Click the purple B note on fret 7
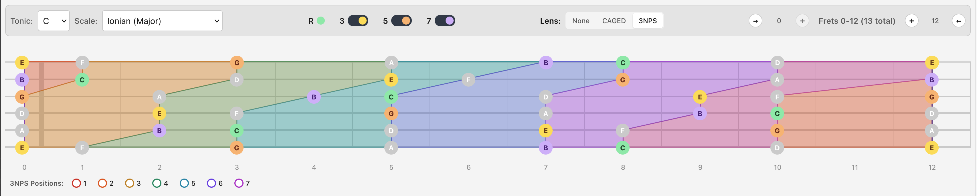The image size is (977, 196). (545, 63)
